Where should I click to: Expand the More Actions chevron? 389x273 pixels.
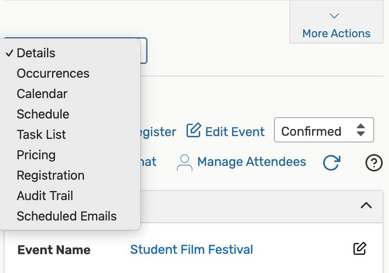tap(334, 16)
